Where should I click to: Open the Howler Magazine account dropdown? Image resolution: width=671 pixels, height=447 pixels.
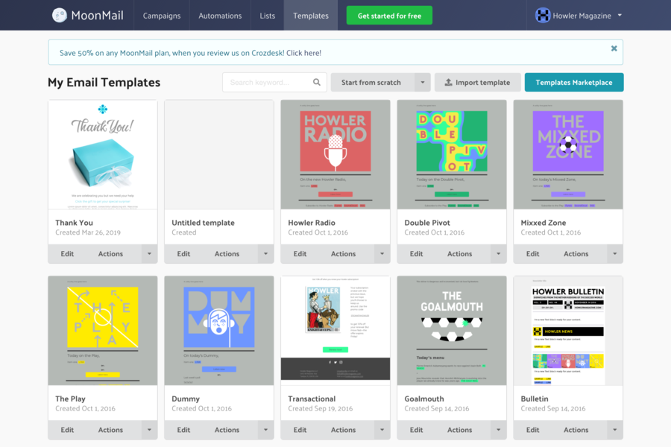tap(620, 15)
